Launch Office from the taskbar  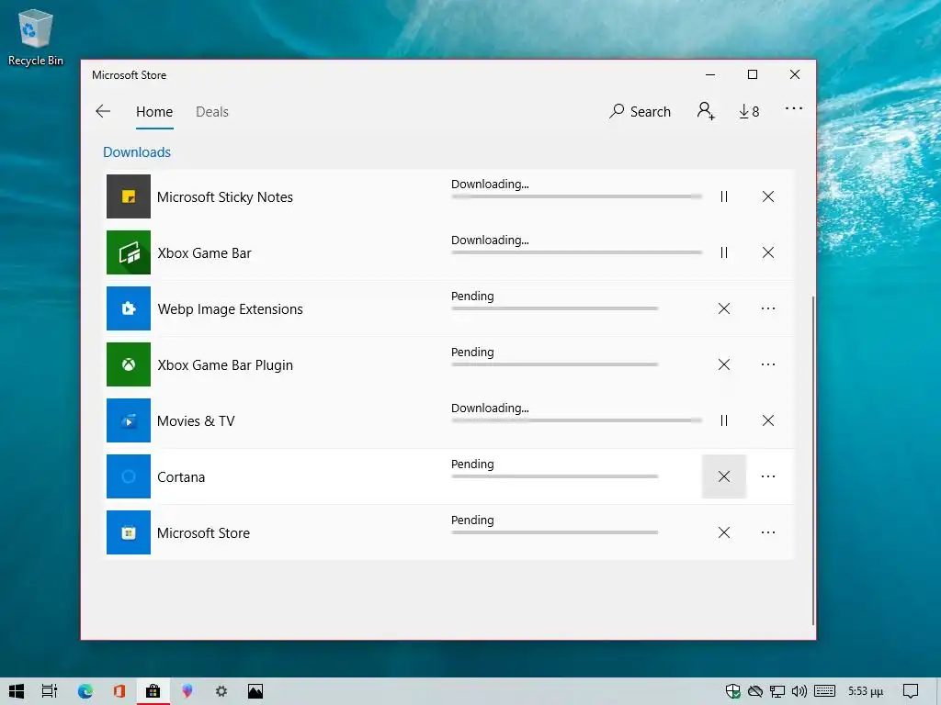(x=119, y=691)
